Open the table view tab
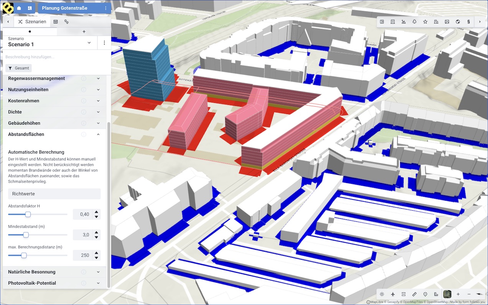This screenshot has height=305, width=488. tap(56, 22)
